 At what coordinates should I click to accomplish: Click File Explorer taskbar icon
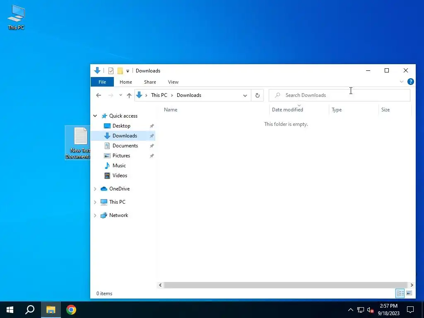tap(51, 310)
